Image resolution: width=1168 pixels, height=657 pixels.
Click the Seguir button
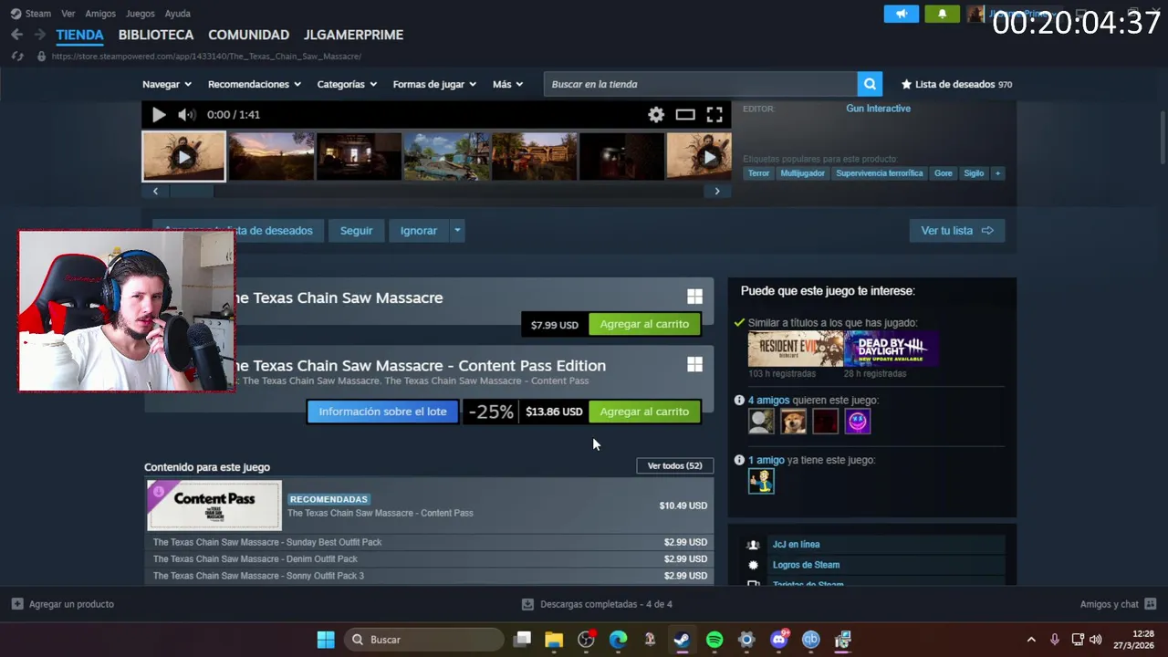356,231
